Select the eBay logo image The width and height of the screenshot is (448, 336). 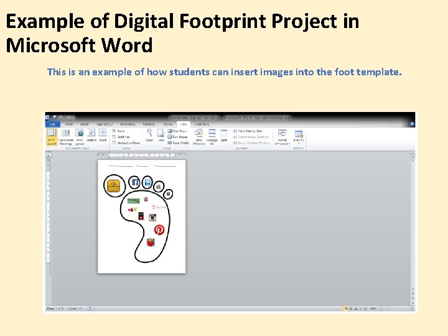click(133, 210)
